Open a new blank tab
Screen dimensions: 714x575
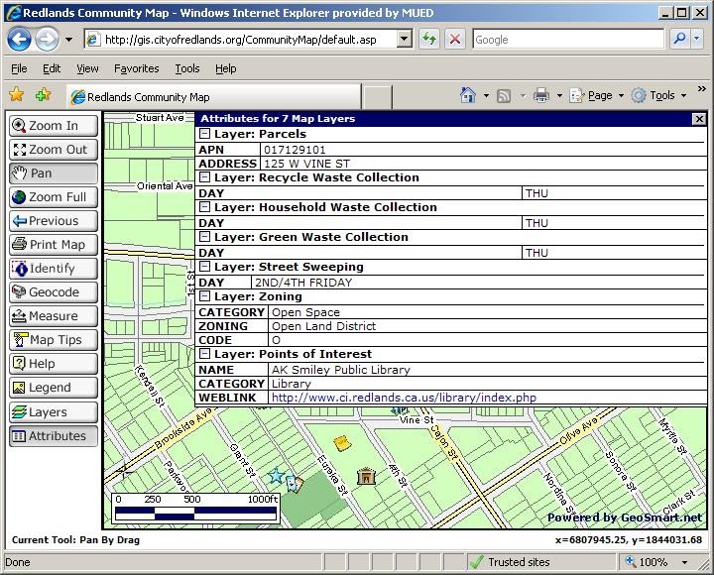pos(377,96)
